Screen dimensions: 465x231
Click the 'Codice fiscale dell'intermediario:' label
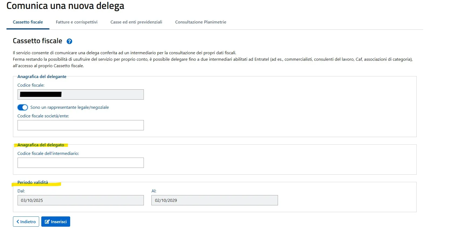tap(48, 154)
